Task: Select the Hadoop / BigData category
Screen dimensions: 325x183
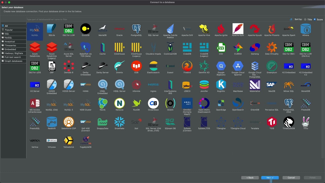Action: pos(13,53)
